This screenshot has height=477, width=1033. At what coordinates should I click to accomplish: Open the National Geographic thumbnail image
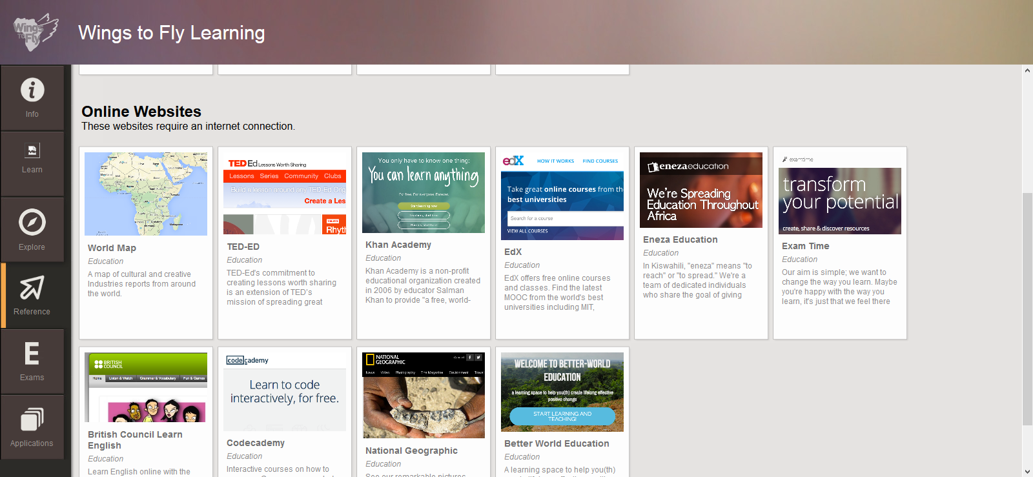(x=424, y=395)
